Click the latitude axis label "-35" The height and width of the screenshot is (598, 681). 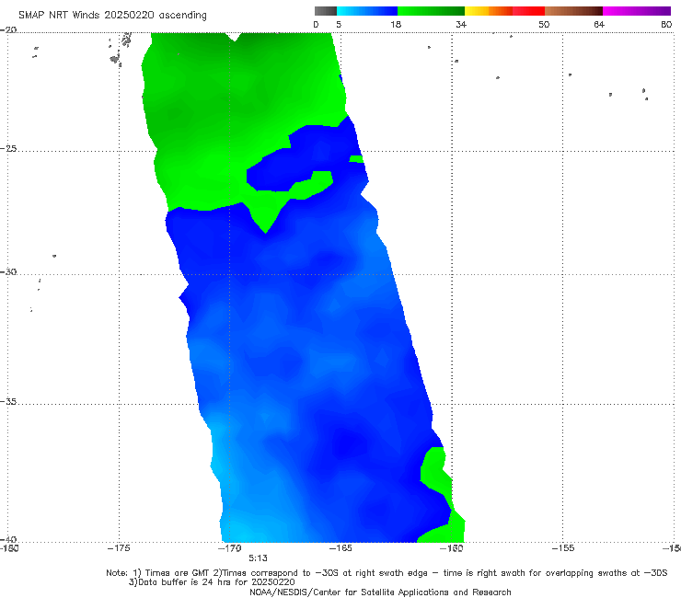click(8, 401)
